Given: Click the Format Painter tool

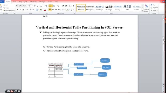Looking at the screenshot, I should 9,11.
